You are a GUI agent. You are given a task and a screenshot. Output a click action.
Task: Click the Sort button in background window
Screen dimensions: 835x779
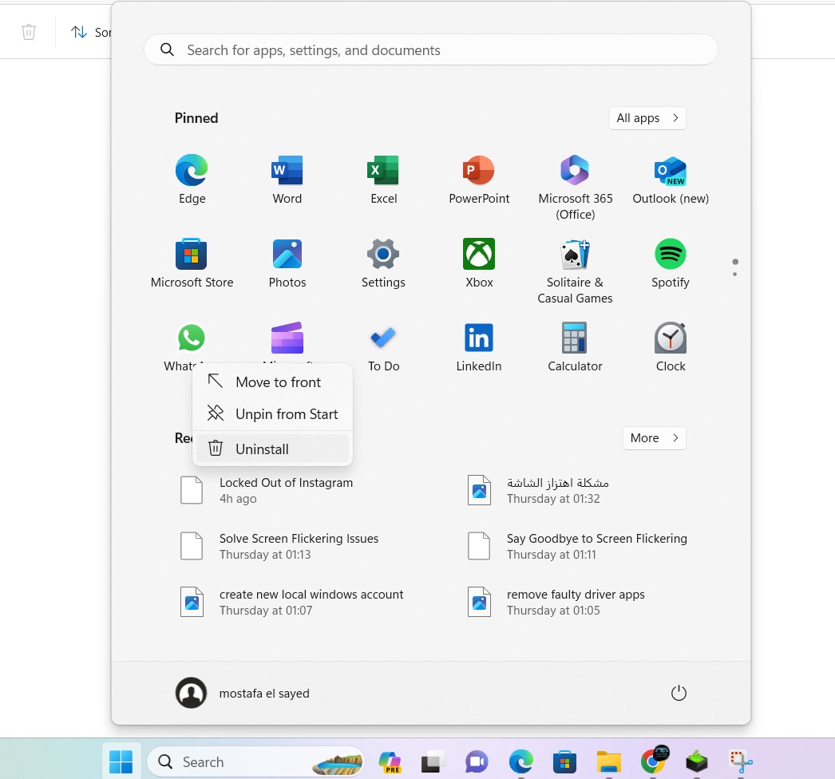pyautogui.click(x=90, y=32)
